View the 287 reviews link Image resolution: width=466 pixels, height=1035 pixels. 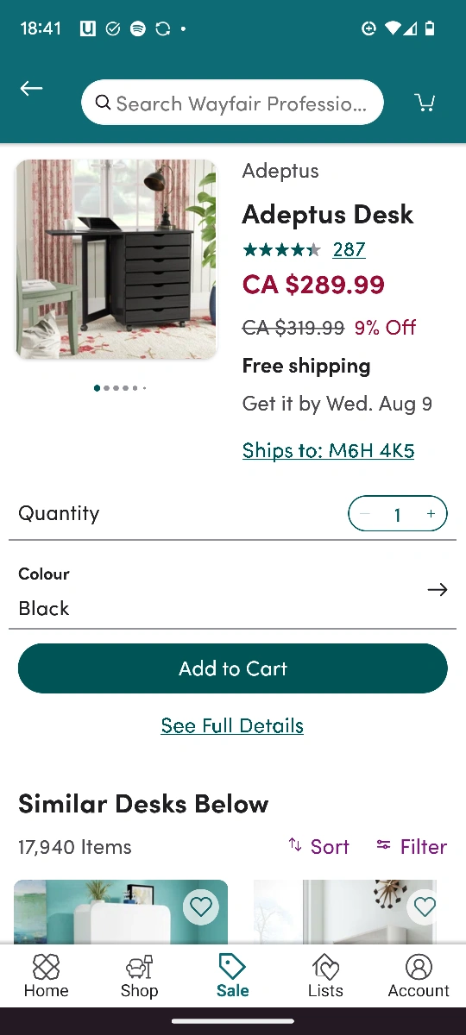point(349,249)
